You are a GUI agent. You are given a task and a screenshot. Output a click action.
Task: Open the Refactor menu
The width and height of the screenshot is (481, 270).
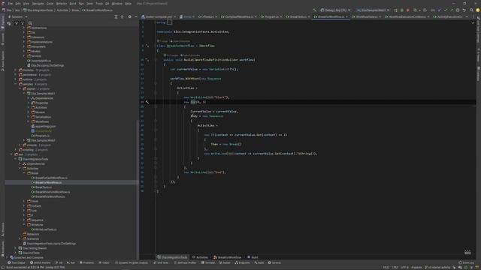(x=62, y=4)
